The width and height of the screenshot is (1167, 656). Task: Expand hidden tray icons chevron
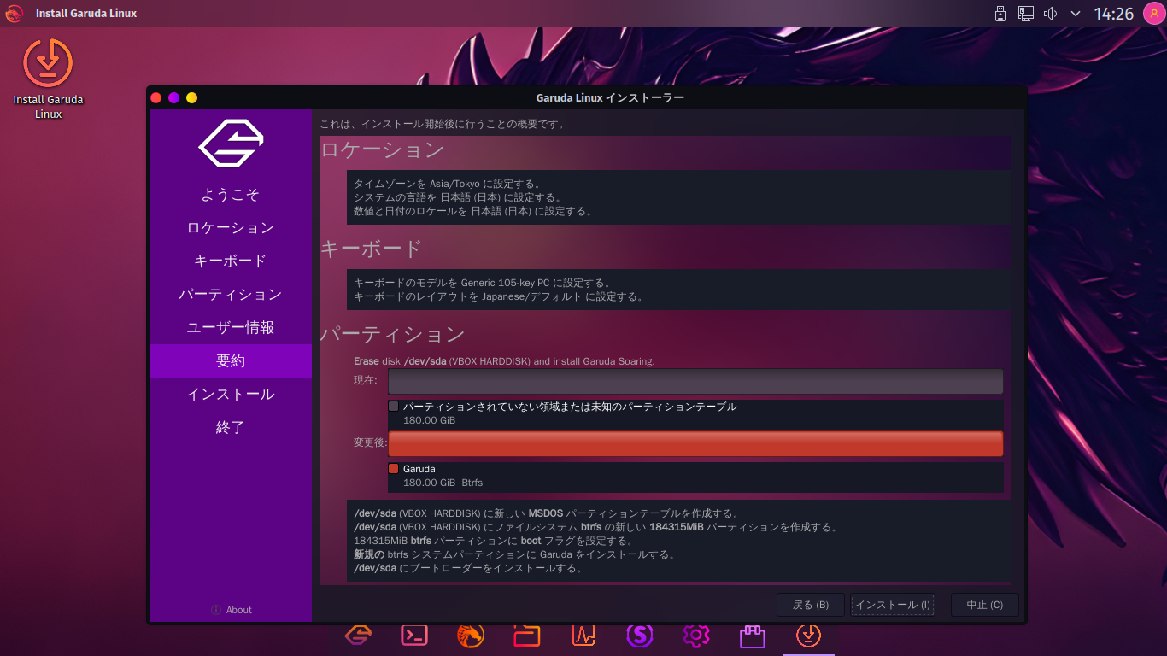1076,14
